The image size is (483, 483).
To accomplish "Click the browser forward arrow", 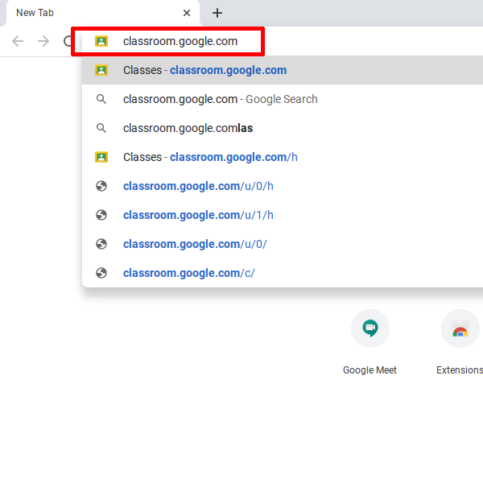I will [43, 41].
